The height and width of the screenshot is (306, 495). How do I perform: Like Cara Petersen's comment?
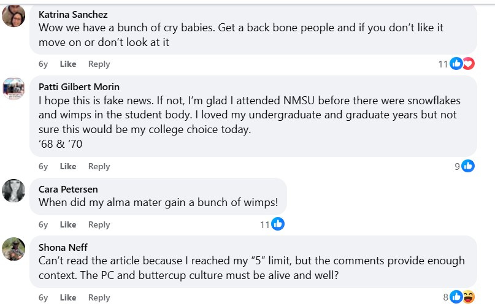pyautogui.click(x=68, y=224)
